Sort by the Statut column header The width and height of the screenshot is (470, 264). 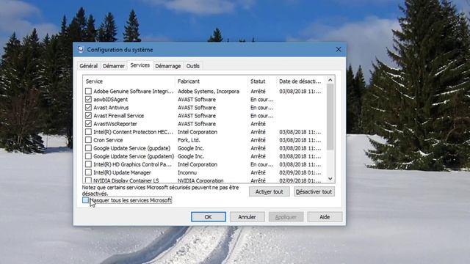point(262,81)
